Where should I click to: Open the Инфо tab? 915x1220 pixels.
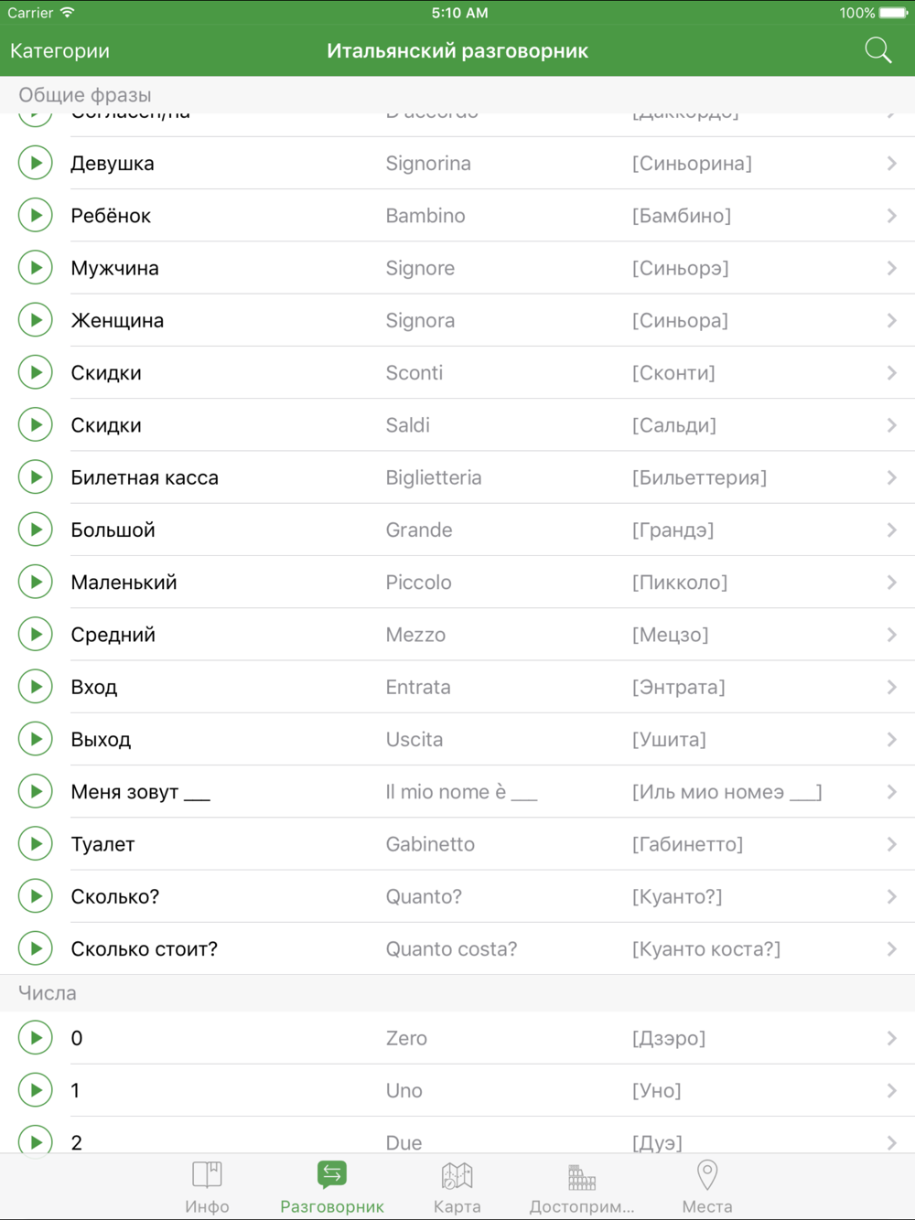tap(207, 1187)
